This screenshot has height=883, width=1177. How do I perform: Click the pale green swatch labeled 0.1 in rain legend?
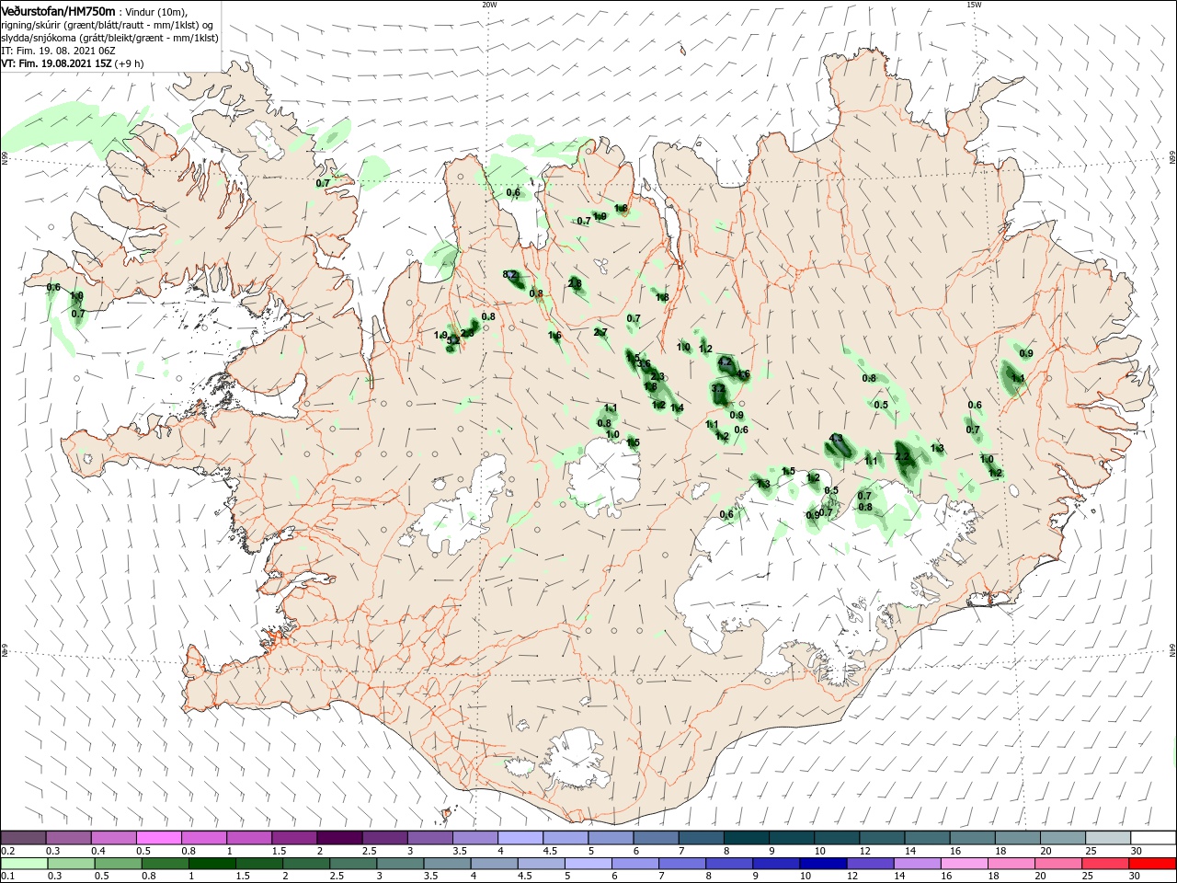click(24, 864)
